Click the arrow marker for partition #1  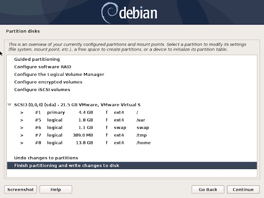(22, 113)
